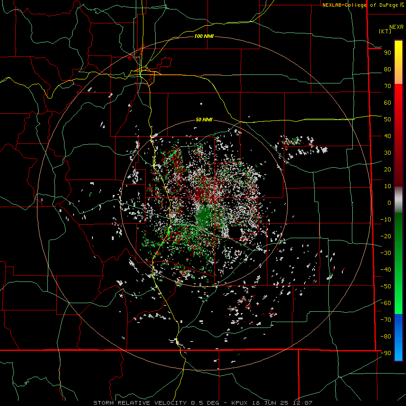Screen dimensions: 406x406
Task: Click the 0 value on velocity scale
Action: (x=389, y=203)
